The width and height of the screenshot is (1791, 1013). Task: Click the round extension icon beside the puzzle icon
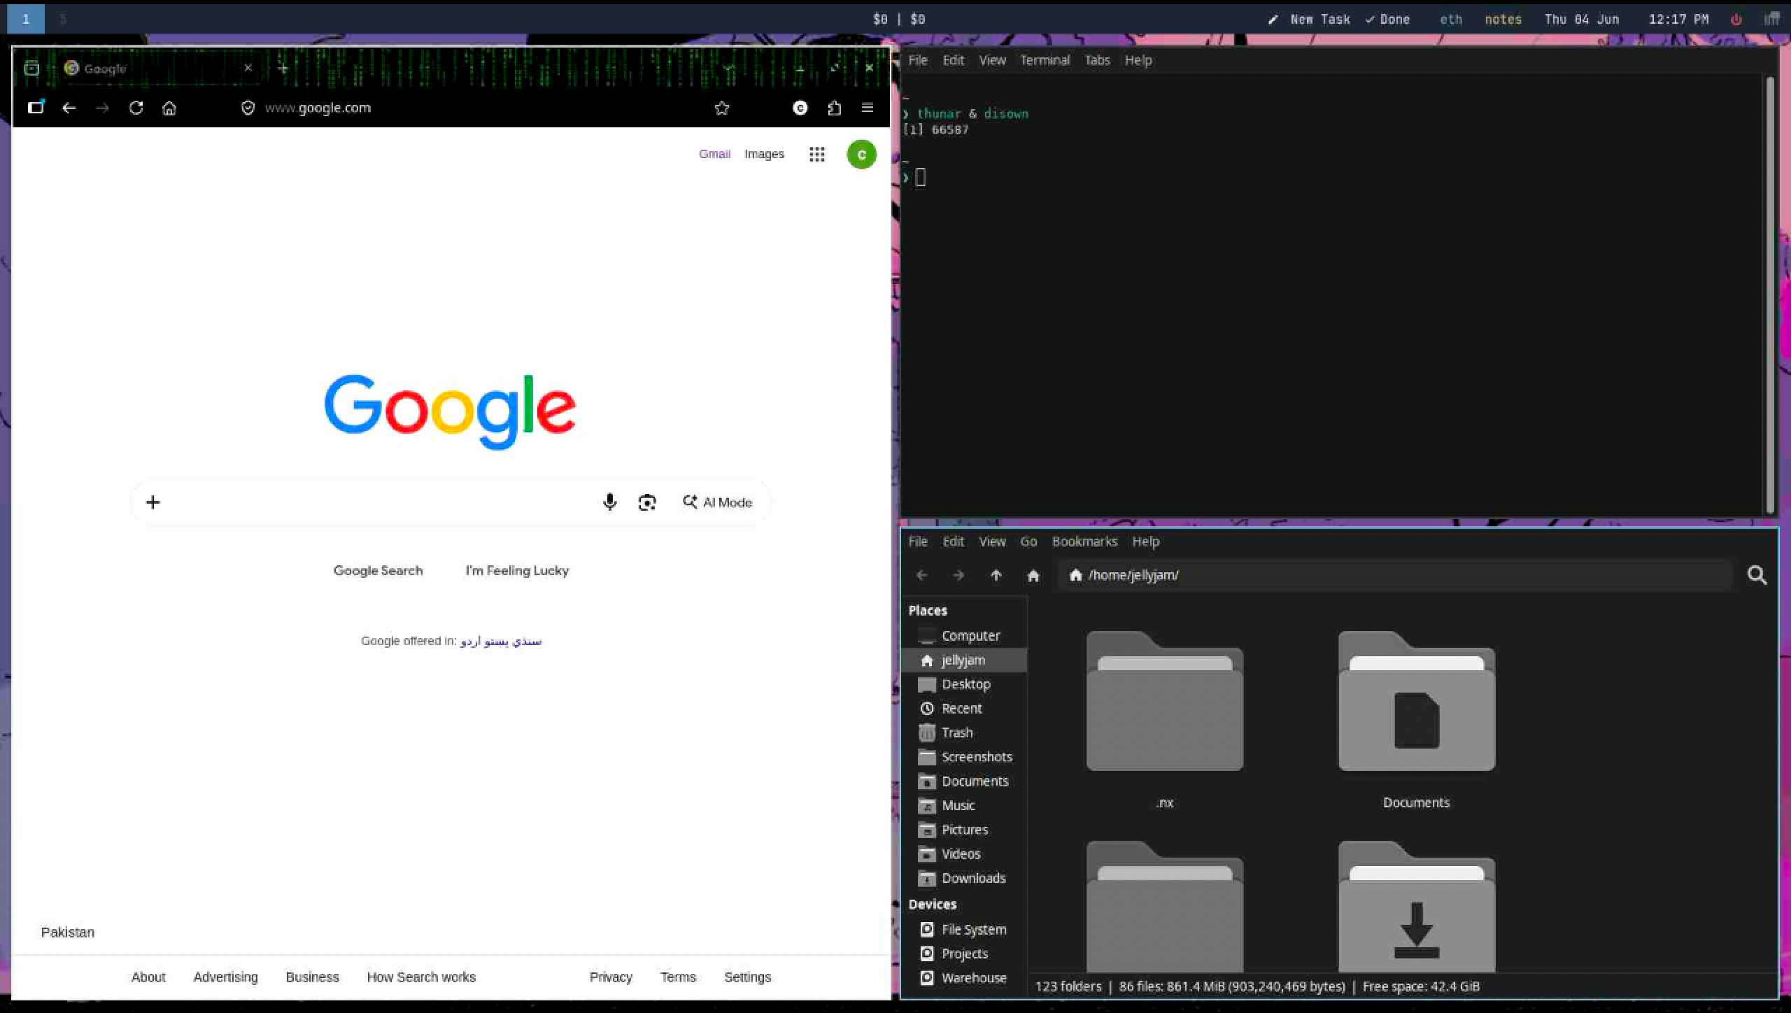click(800, 108)
